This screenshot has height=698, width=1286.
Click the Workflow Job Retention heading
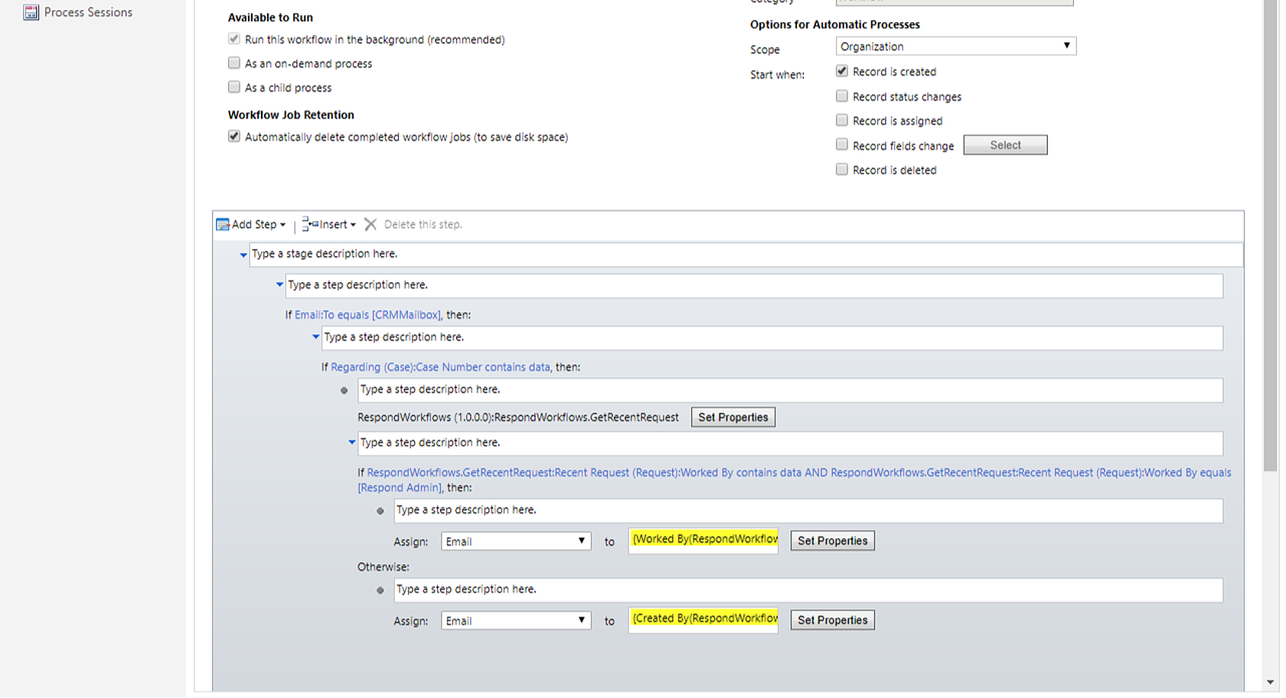(291, 115)
